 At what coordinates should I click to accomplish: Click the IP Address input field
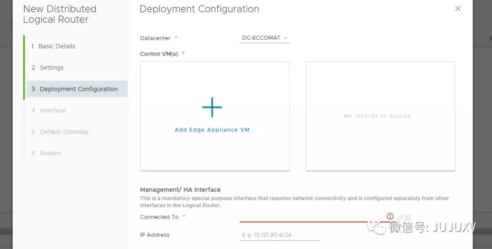click(280, 235)
